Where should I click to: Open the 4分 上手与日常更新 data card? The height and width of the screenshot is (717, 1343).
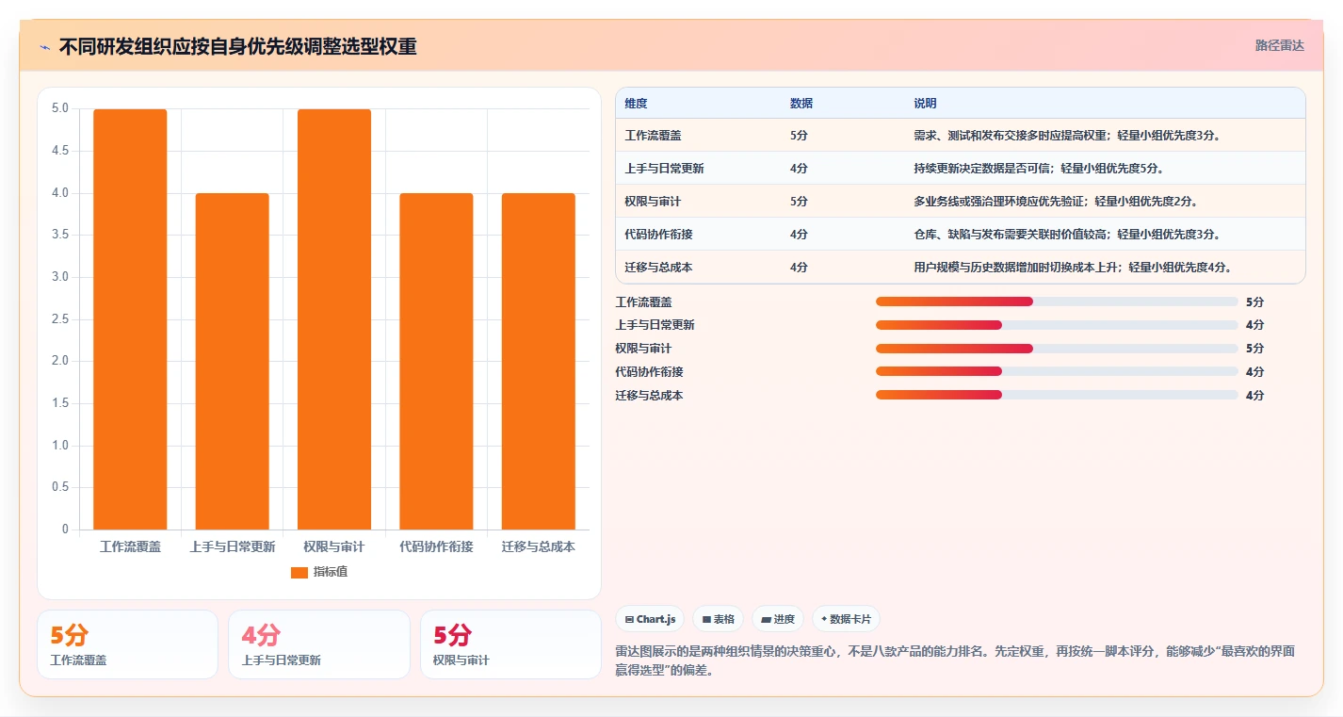(x=318, y=644)
